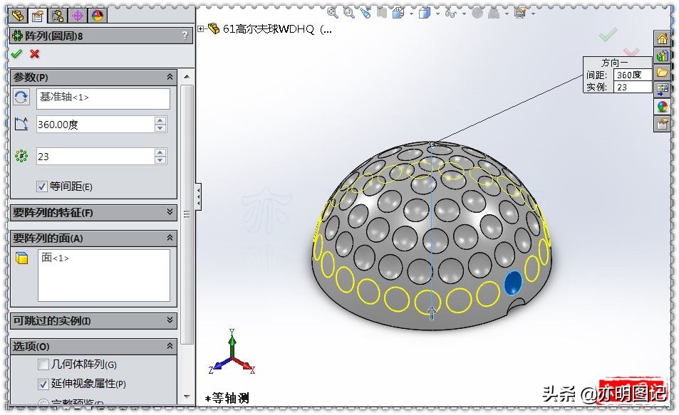Click the question mark help icon
Screen dimensions: 679x415
pyautogui.click(x=184, y=35)
